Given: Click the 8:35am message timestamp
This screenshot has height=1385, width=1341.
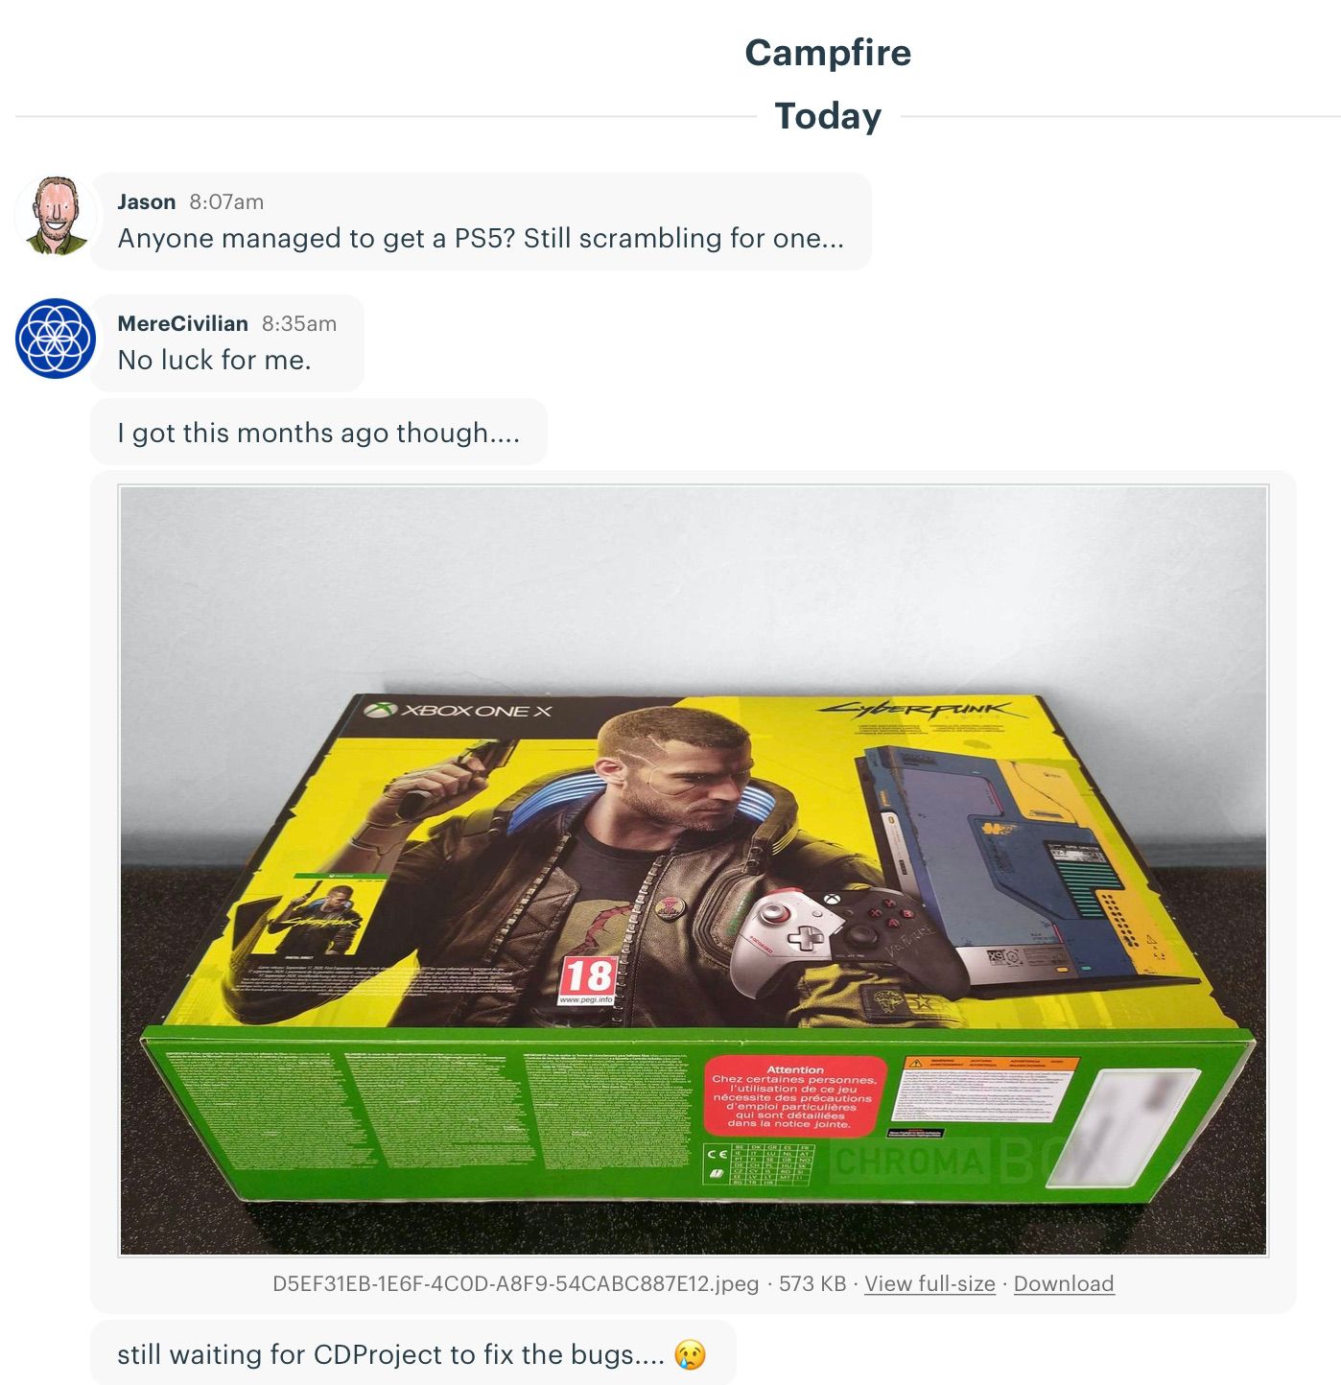Looking at the screenshot, I should click(x=299, y=323).
